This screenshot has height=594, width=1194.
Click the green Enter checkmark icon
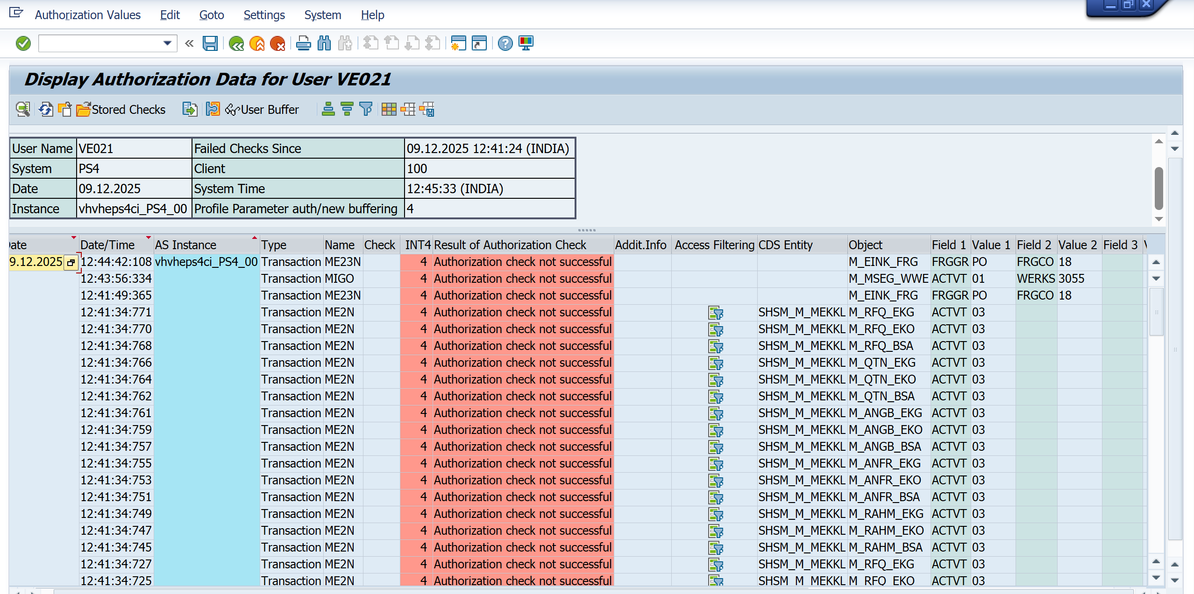[x=23, y=43]
